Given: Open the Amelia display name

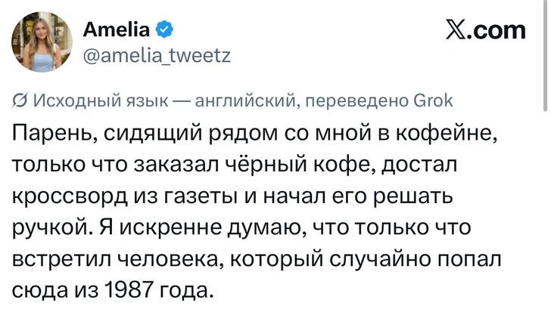Looking at the screenshot, I should tap(117, 29).
